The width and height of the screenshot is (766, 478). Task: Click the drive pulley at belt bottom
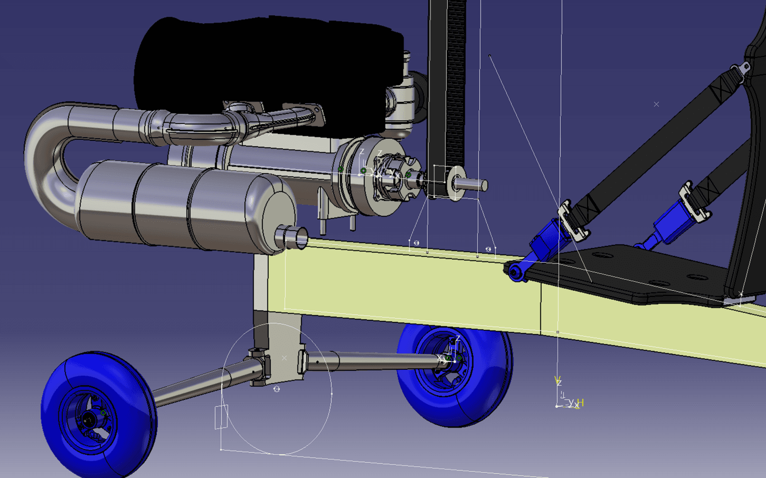pos(455,184)
